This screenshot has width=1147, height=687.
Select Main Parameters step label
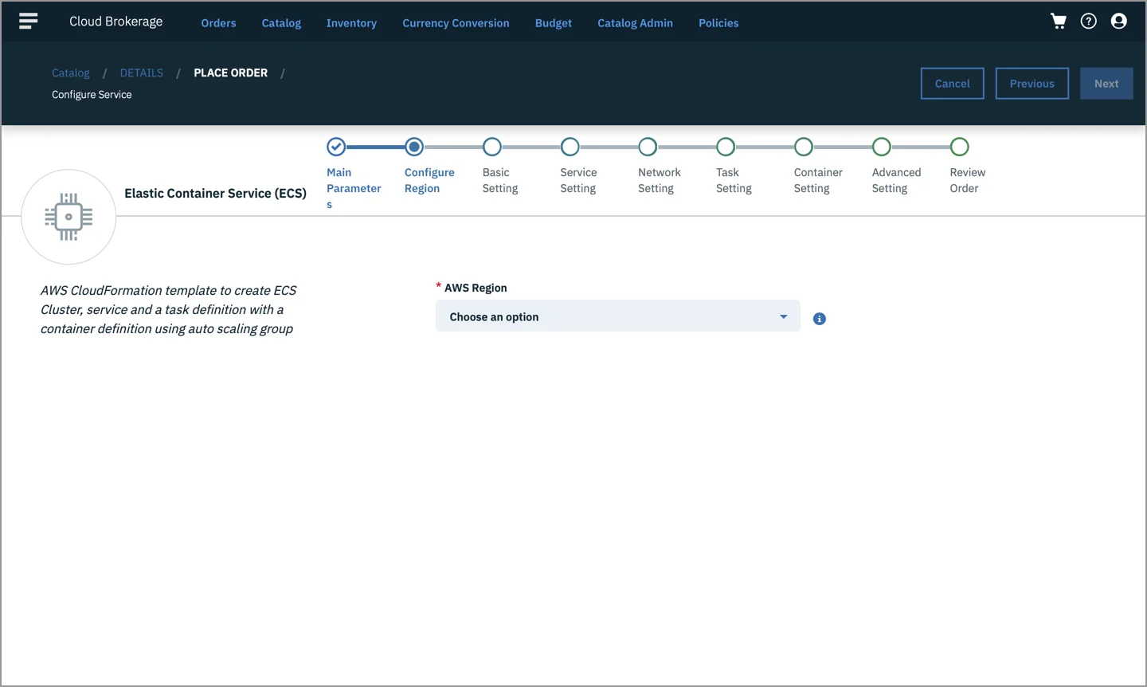pyautogui.click(x=354, y=188)
